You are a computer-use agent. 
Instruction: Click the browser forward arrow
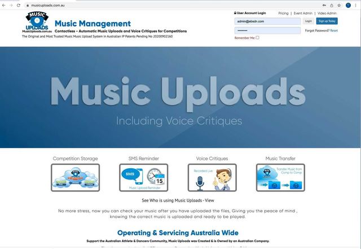pyautogui.click(x=11, y=5)
